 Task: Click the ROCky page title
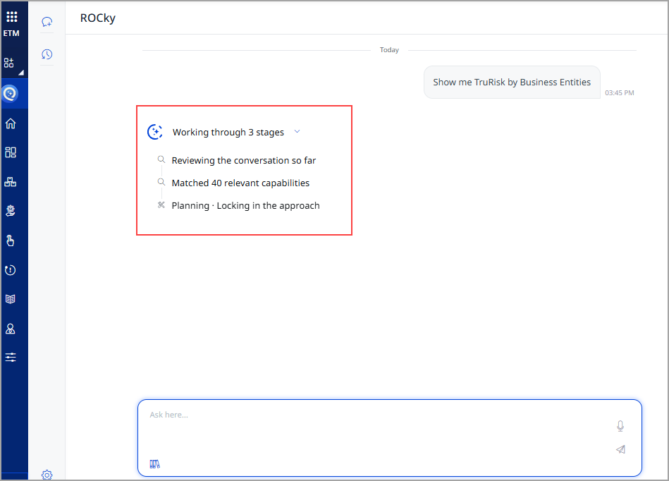(98, 18)
